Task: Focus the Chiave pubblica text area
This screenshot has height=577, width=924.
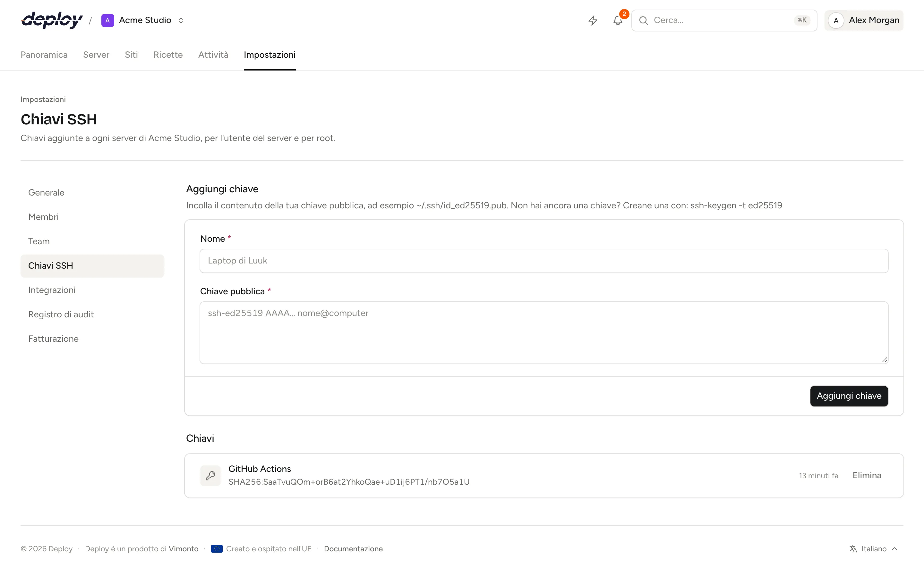Action: [x=544, y=333]
